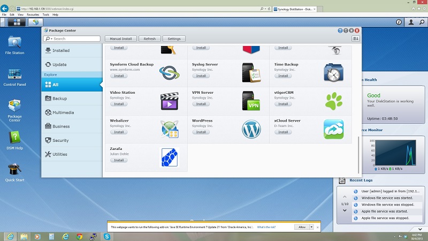Open Package Center desktop icon
The width and height of the screenshot is (428, 241).
click(15, 110)
